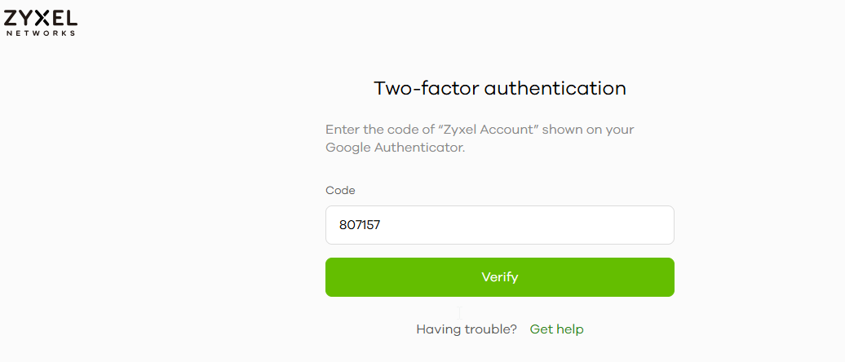The width and height of the screenshot is (845, 362).
Task: Click the letter X in the Zyxel logo
Action: tap(41, 18)
